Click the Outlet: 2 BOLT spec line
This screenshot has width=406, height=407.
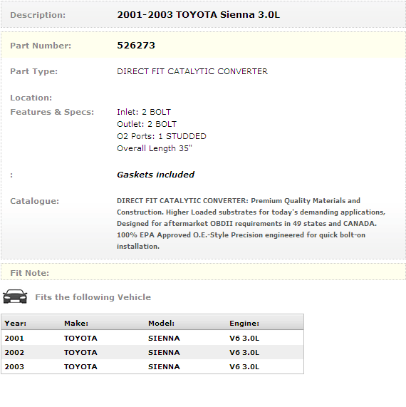click(147, 124)
